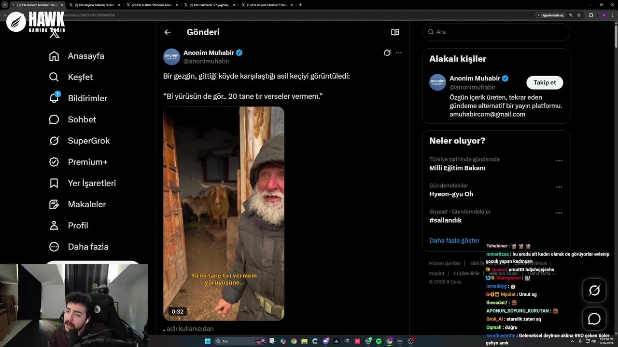Open the purple Chrome profile avatar
618x347 pixels.
click(604, 15)
